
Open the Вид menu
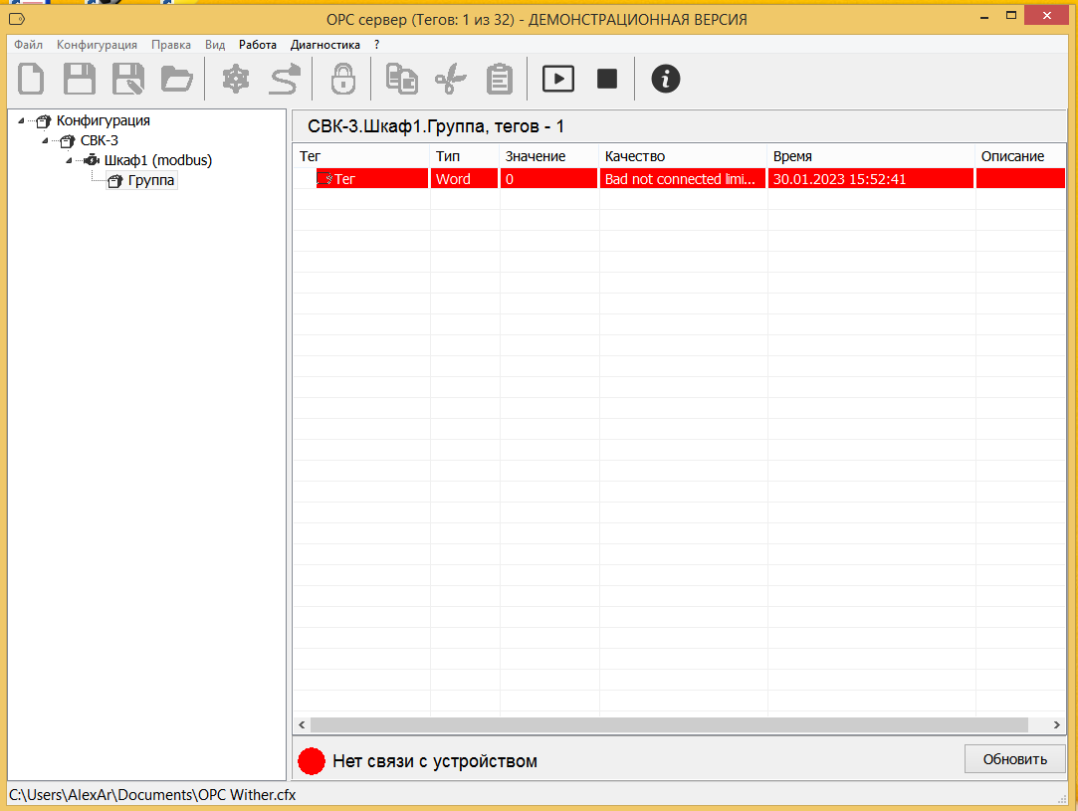[x=215, y=45]
